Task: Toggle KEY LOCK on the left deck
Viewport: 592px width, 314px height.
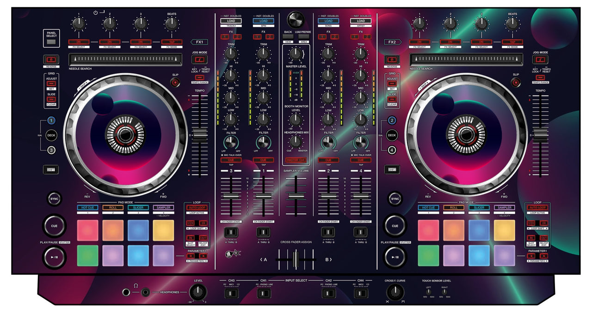Action: (200, 77)
